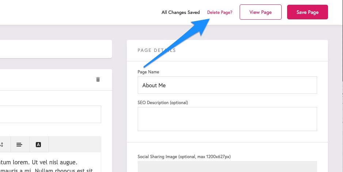Click the View Page button
The image size is (343, 172).
(260, 12)
